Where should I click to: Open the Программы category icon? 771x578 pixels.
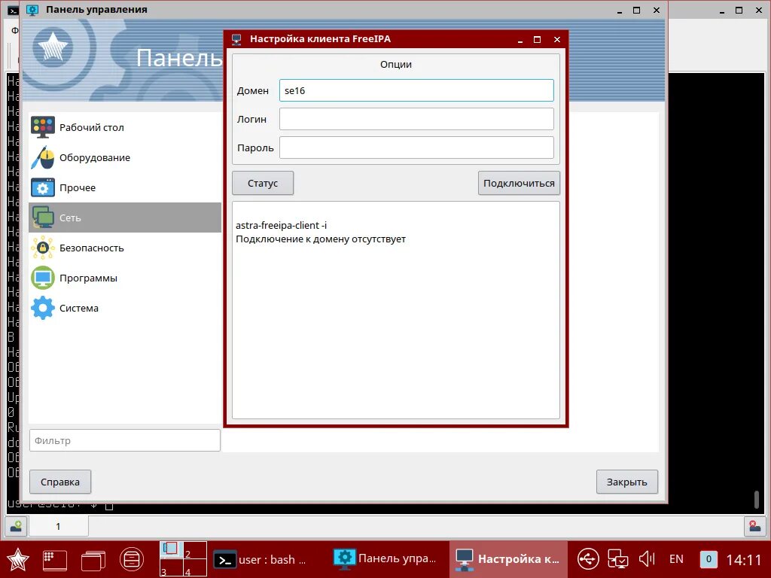pos(43,278)
